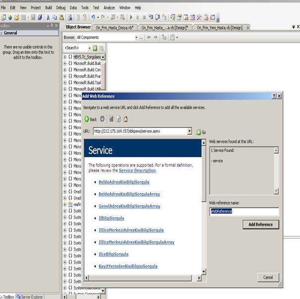Viewport: 300px width, 299px height.
Task: Open the GenelAdresKisiBilgiSorgulaArray link
Action: [129, 206]
